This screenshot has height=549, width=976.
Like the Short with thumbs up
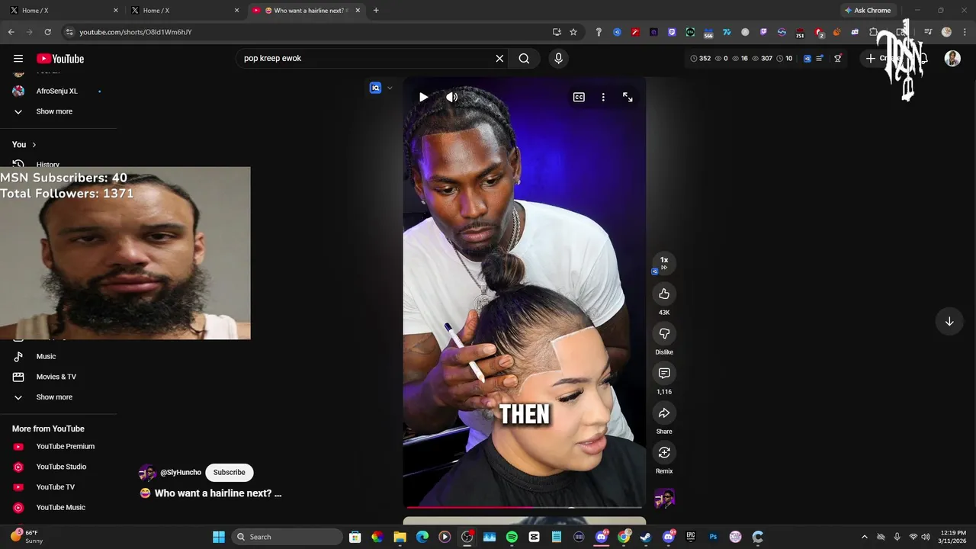[x=664, y=294]
